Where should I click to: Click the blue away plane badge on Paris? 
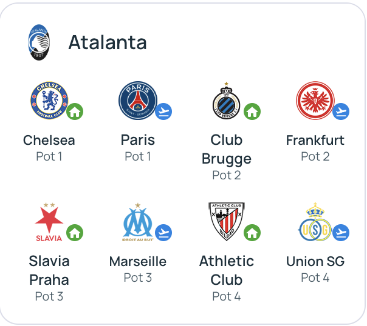click(x=163, y=111)
